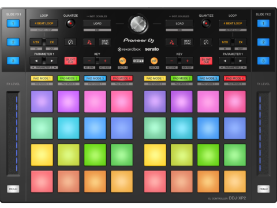
Task: Click the right deck 1/2X loop halve button
Action: (x=225, y=42)
